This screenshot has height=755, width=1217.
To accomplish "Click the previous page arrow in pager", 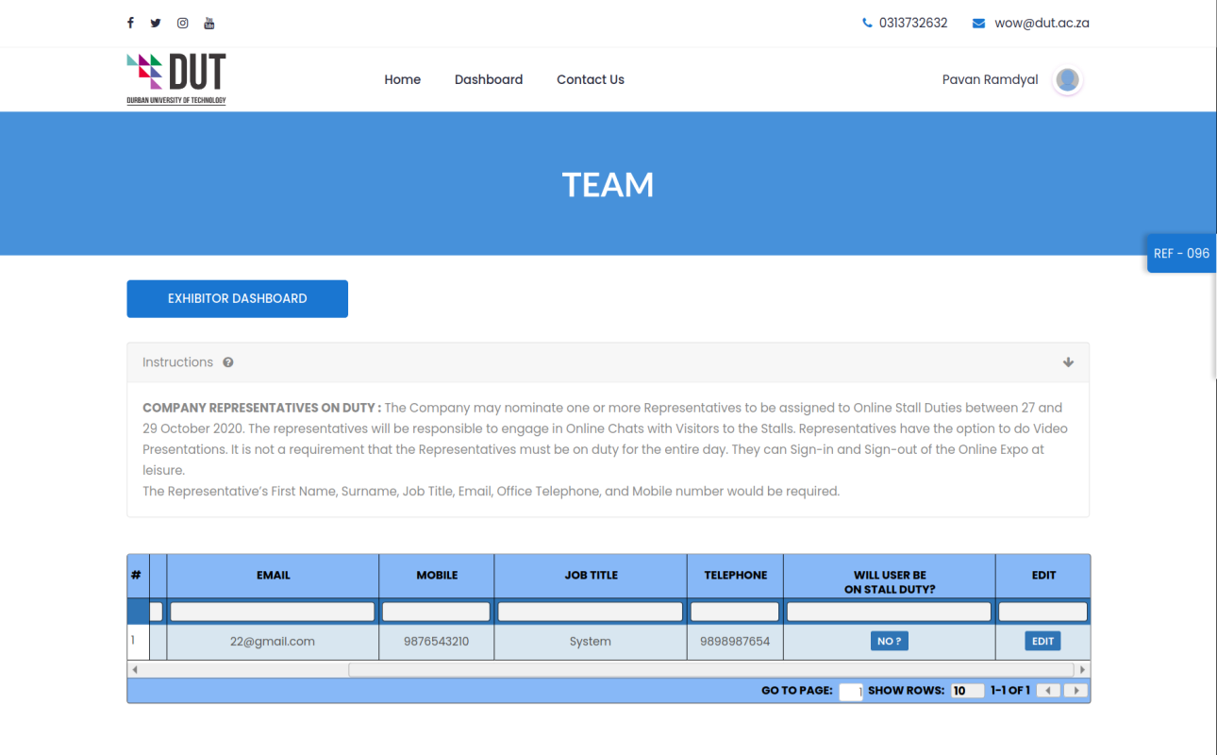I will [1048, 691].
